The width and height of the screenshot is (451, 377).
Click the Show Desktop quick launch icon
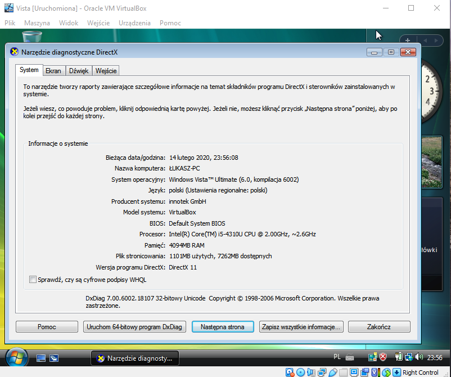point(41,358)
